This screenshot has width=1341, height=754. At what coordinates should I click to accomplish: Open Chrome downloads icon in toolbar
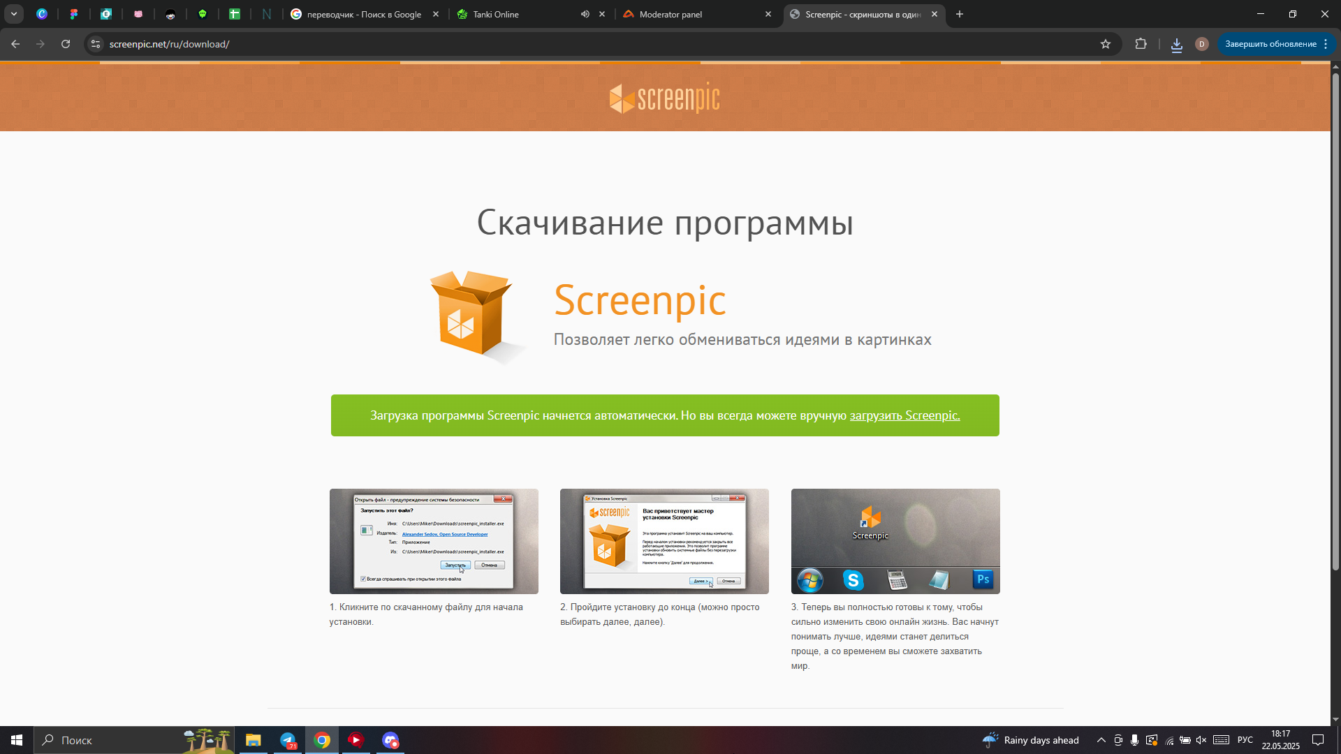tap(1176, 45)
